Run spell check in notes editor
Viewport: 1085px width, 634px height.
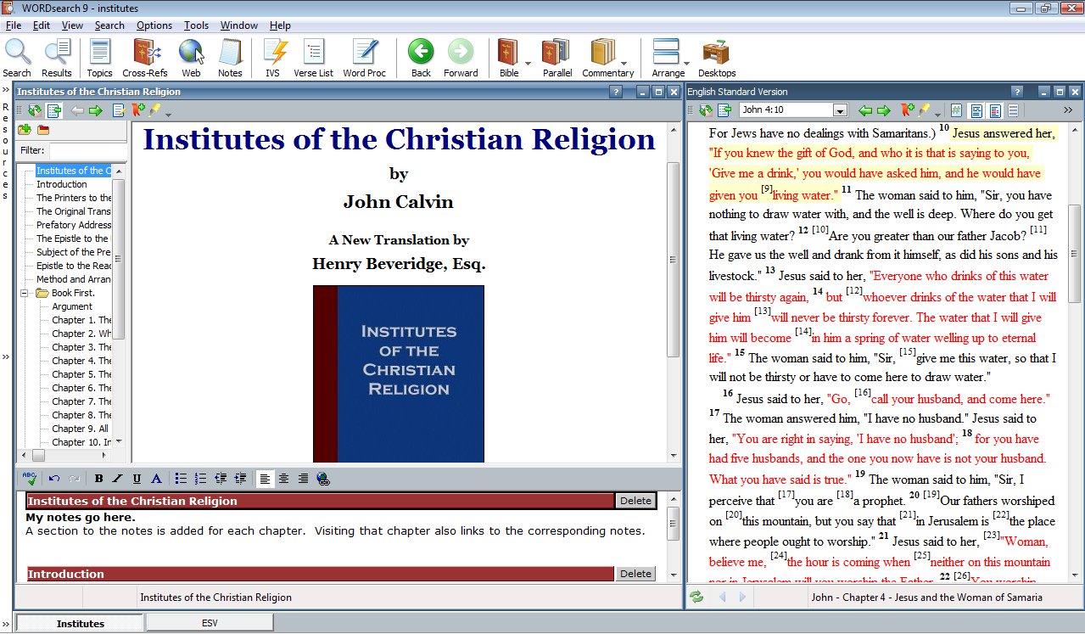pos(30,479)
